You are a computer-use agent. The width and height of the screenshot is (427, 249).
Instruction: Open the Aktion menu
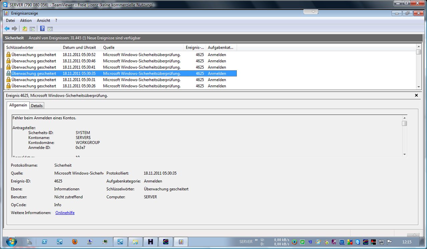tap(26, 21)
